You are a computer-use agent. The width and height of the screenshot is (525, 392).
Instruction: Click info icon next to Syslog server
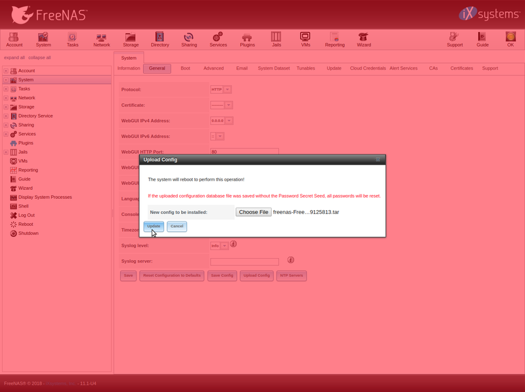pyautogui.click(x=291, y=259)
